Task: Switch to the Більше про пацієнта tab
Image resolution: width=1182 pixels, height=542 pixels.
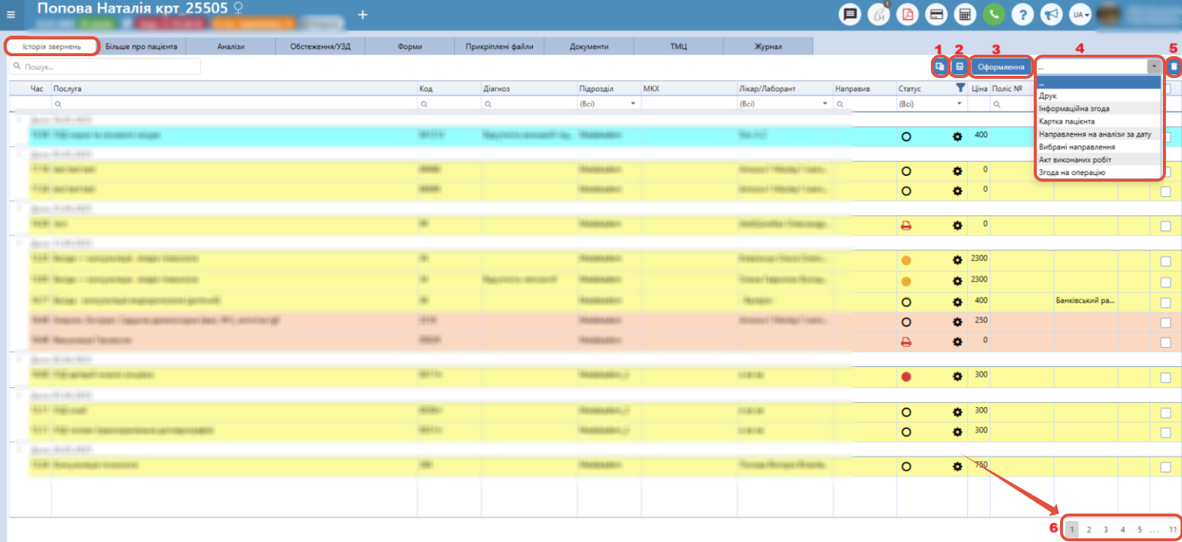Action: pyautogui.click(x=142, y=46)
